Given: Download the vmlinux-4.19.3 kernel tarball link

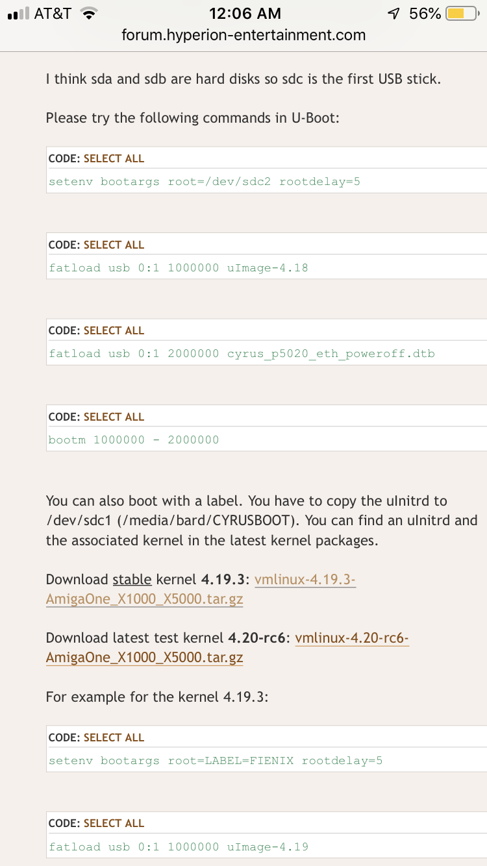Looking at the screenshot, I should click(305, 580).
